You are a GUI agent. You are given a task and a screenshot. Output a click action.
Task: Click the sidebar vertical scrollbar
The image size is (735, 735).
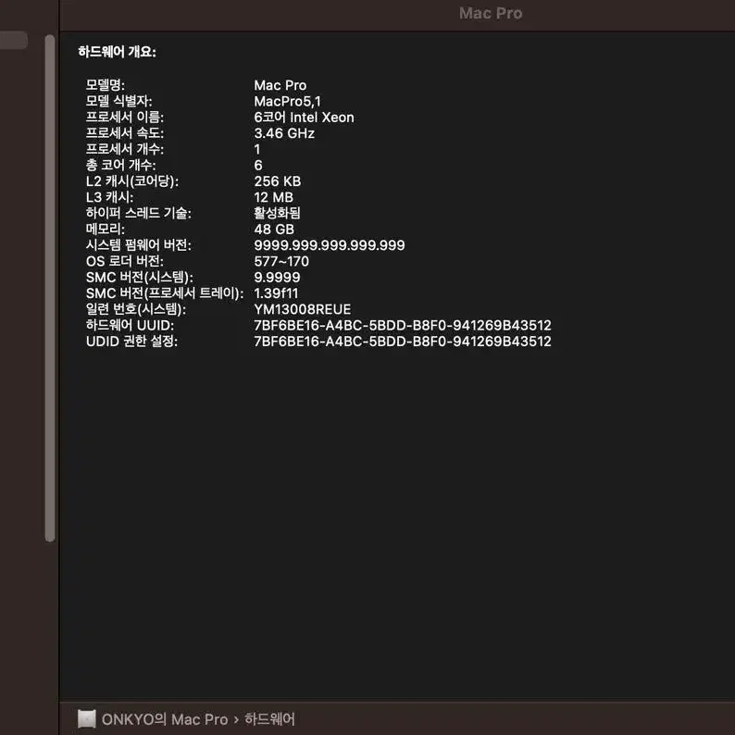click(50, 288)
